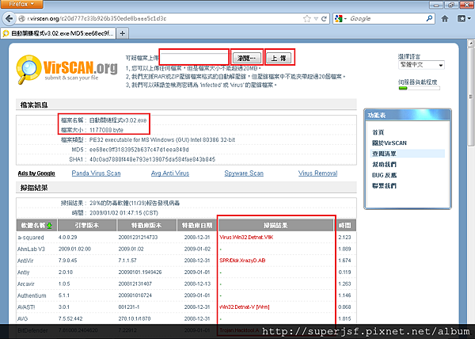Click the bookmark star in address bar

coord(307,19)
